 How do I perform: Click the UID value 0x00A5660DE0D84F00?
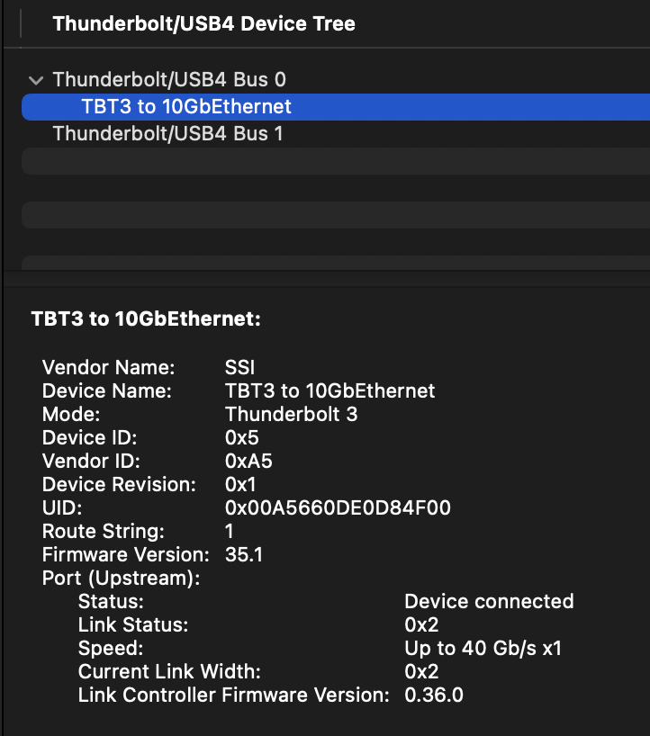click(x=338, y=507)
